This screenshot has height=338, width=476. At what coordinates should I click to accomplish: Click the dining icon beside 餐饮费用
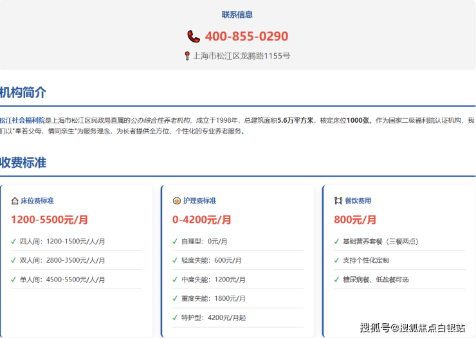[338, 200]
